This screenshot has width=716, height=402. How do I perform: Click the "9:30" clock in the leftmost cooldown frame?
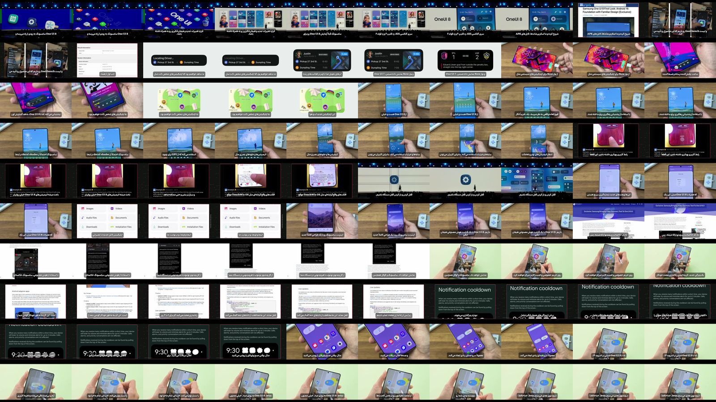click(17, 355)
